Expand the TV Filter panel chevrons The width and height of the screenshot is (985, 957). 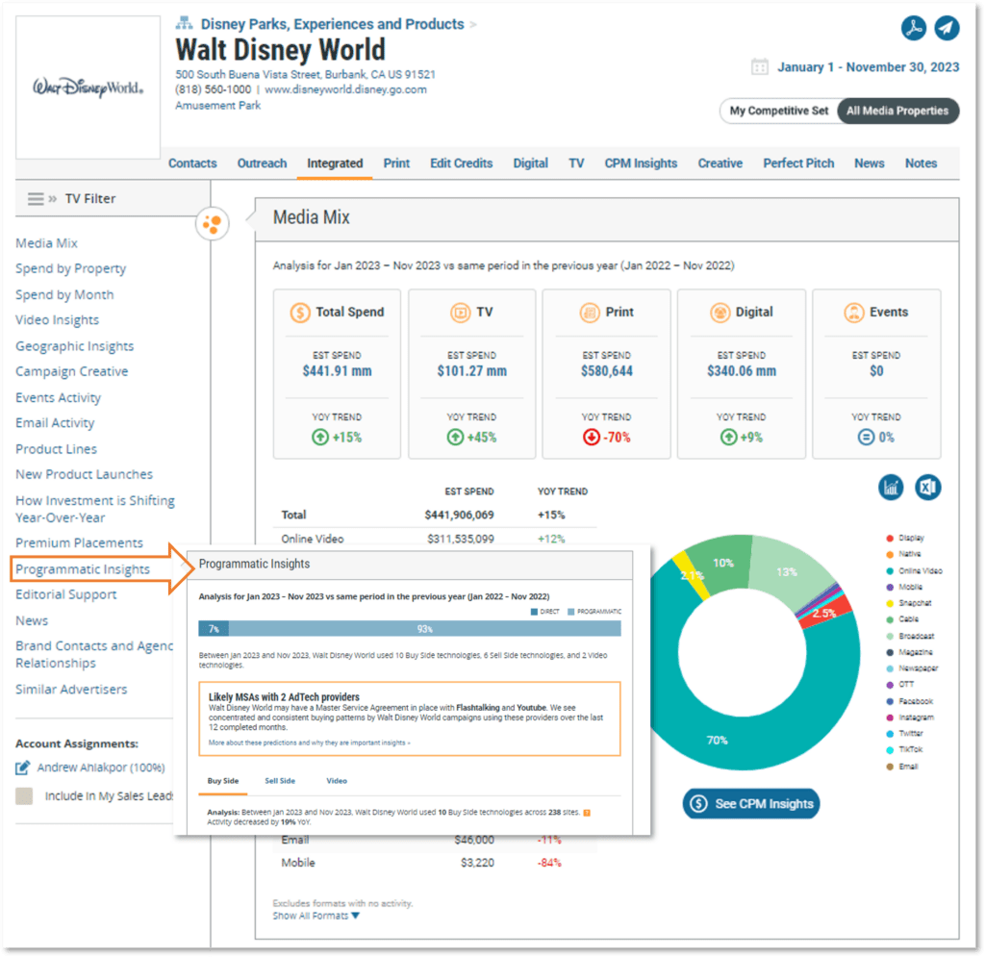tap(52, 198)
